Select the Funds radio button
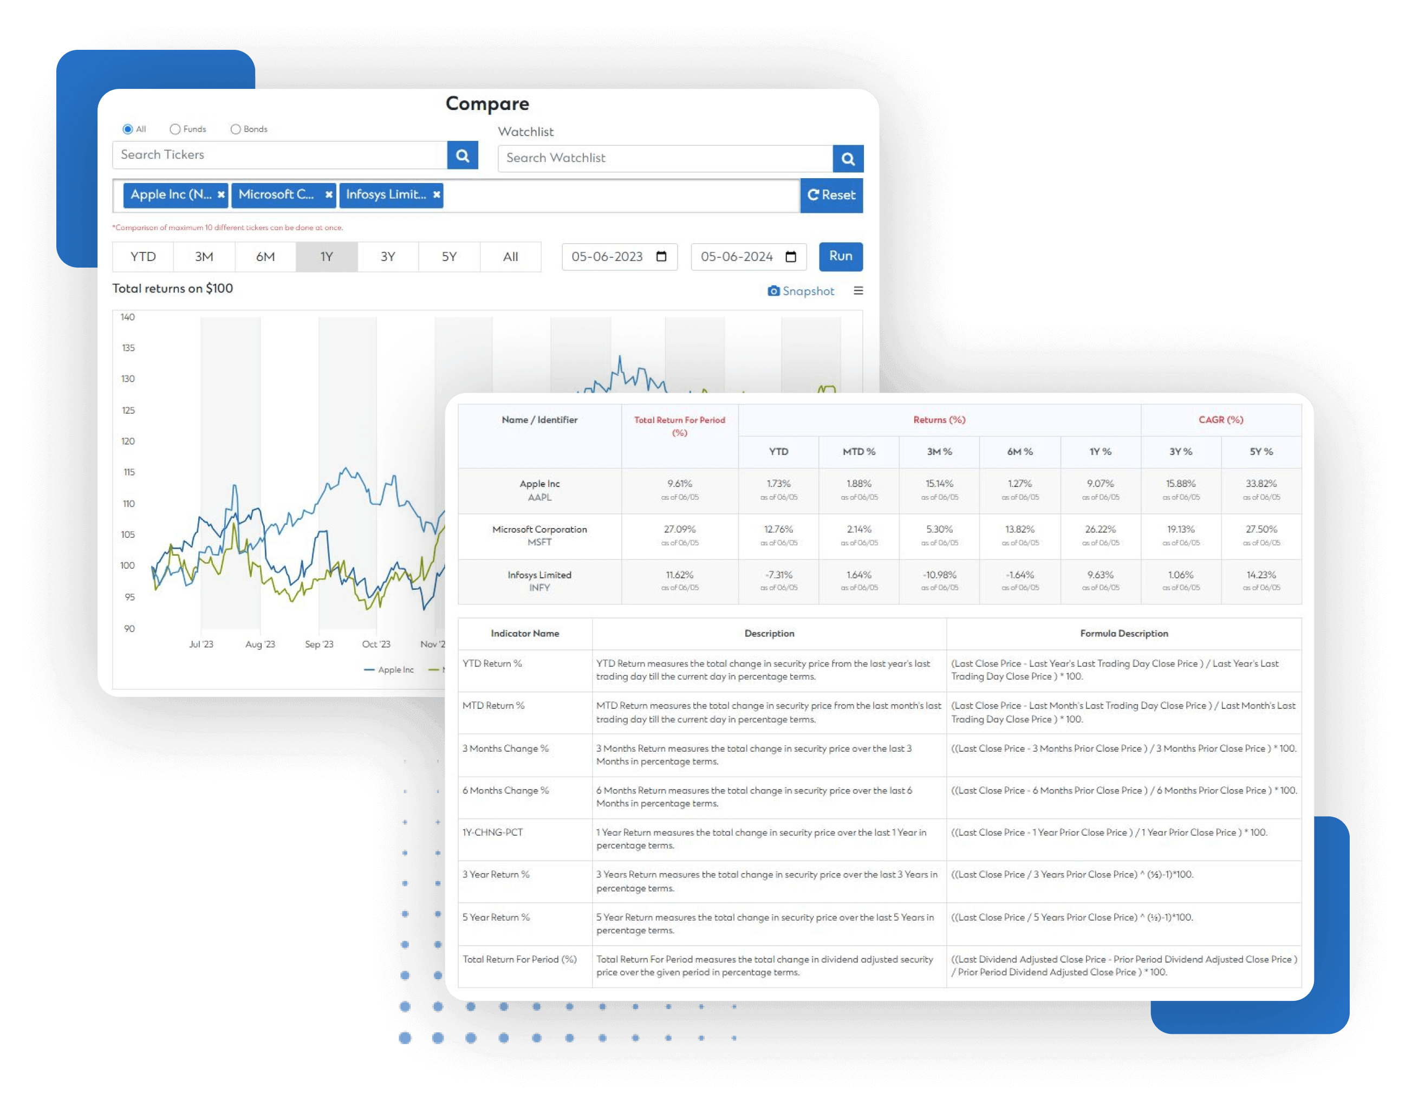Screen dimensions: 1412x1107 [x=175, y=129]
